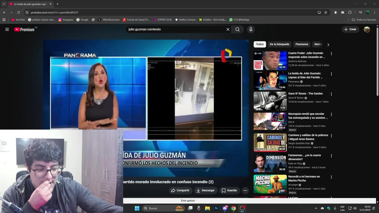Open the YouTube guide hamburger menu

pyautogui.click(x=7, y=29)
